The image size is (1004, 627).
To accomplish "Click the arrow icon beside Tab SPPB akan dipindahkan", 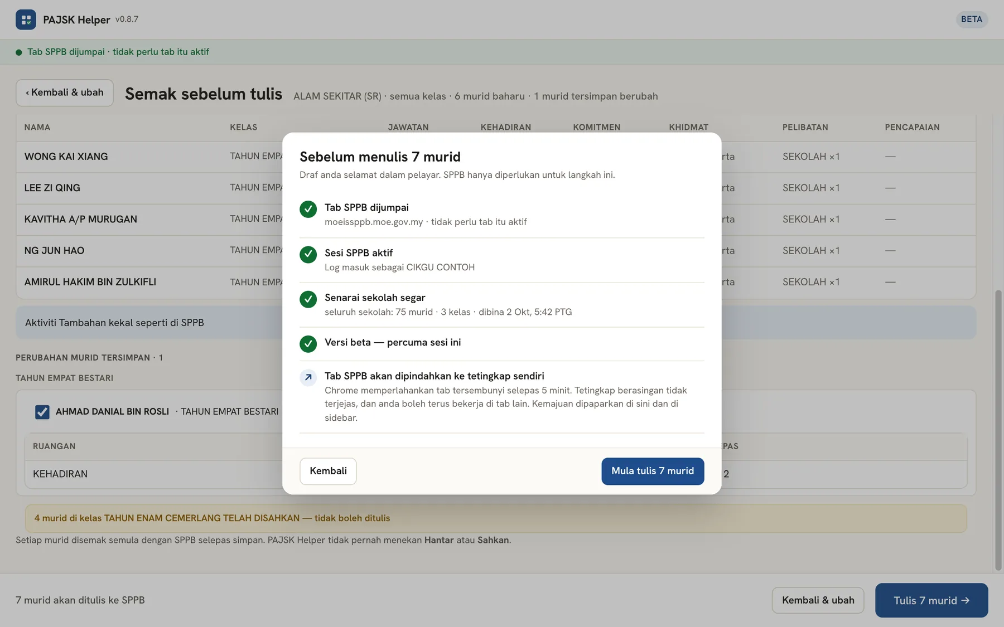I will [x=308, y=377].
